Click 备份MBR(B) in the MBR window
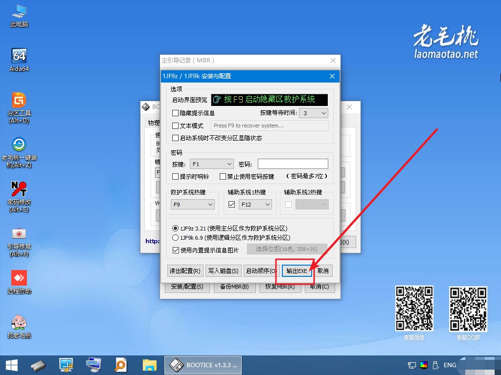 point(234,287)
